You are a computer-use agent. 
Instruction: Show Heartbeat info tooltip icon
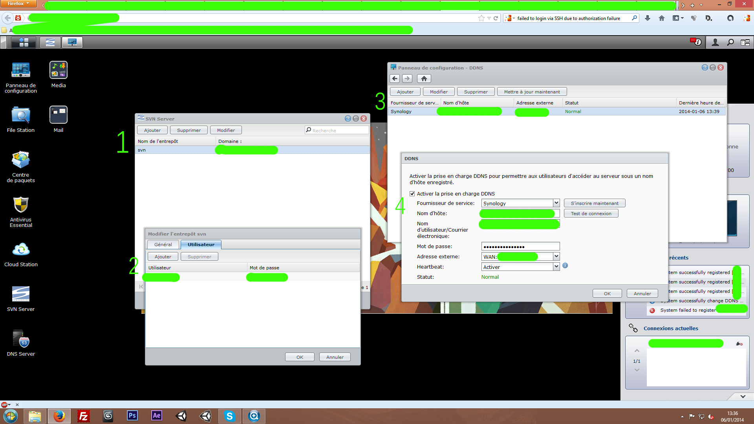[565, 266]
